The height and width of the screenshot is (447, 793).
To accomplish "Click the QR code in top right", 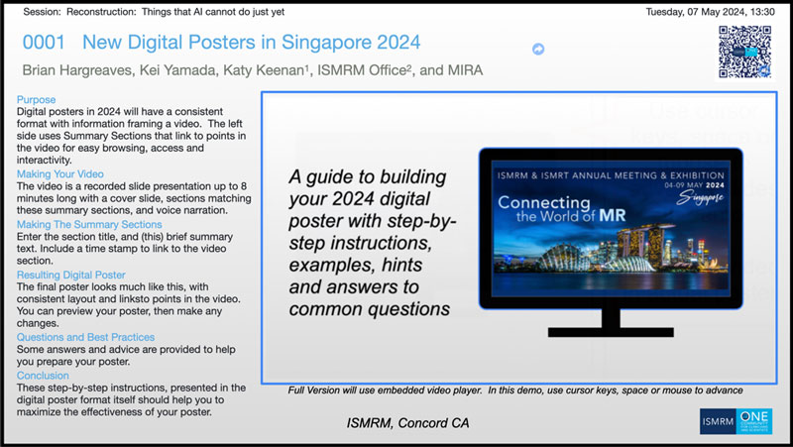I will (x=744, y=52).
